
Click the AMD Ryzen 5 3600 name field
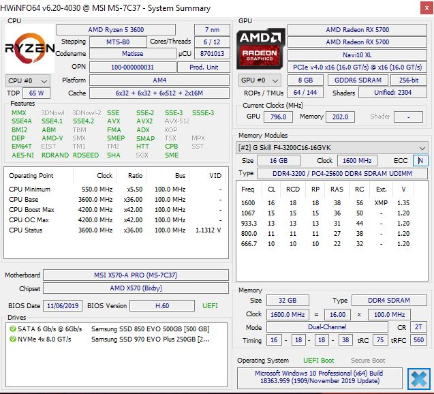[116, 29]
